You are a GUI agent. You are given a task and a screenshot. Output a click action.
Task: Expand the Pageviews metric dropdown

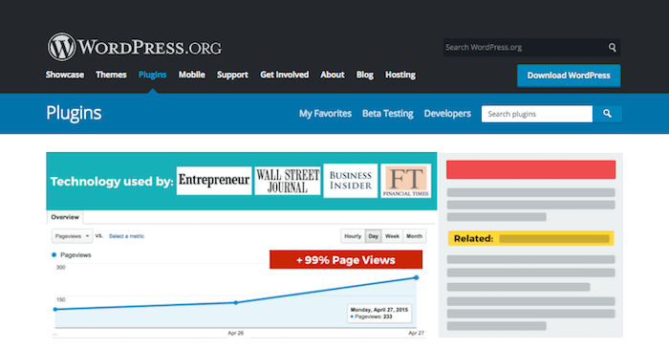click(72, 236)
